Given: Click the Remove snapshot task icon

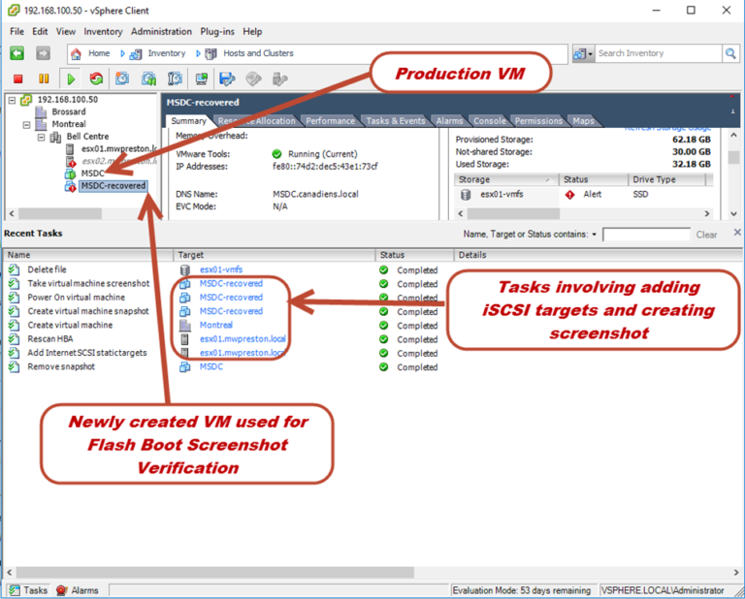Looking at the screenshot, I should point(15,367).
